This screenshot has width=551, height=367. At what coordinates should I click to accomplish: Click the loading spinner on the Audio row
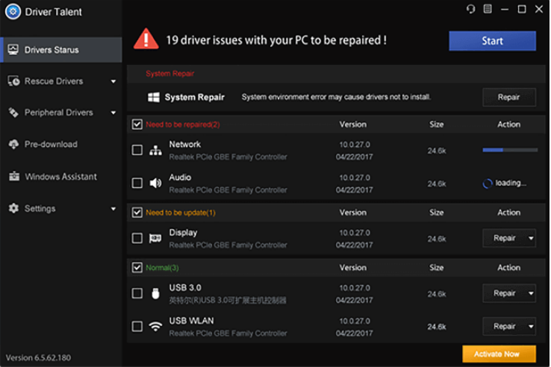coord(488,183)
